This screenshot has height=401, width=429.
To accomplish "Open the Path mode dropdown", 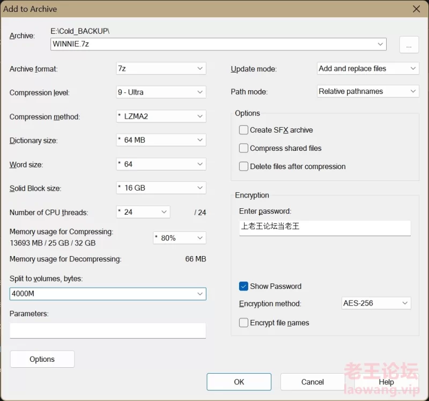I will coord(367,91).
